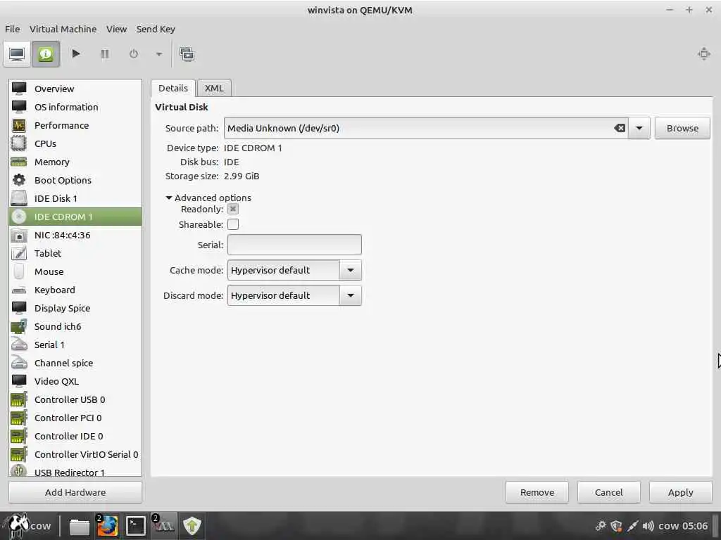The height and width of the screenshot is (540, 721).
Task: Power on the virtual machine
Action: point(76,53)
